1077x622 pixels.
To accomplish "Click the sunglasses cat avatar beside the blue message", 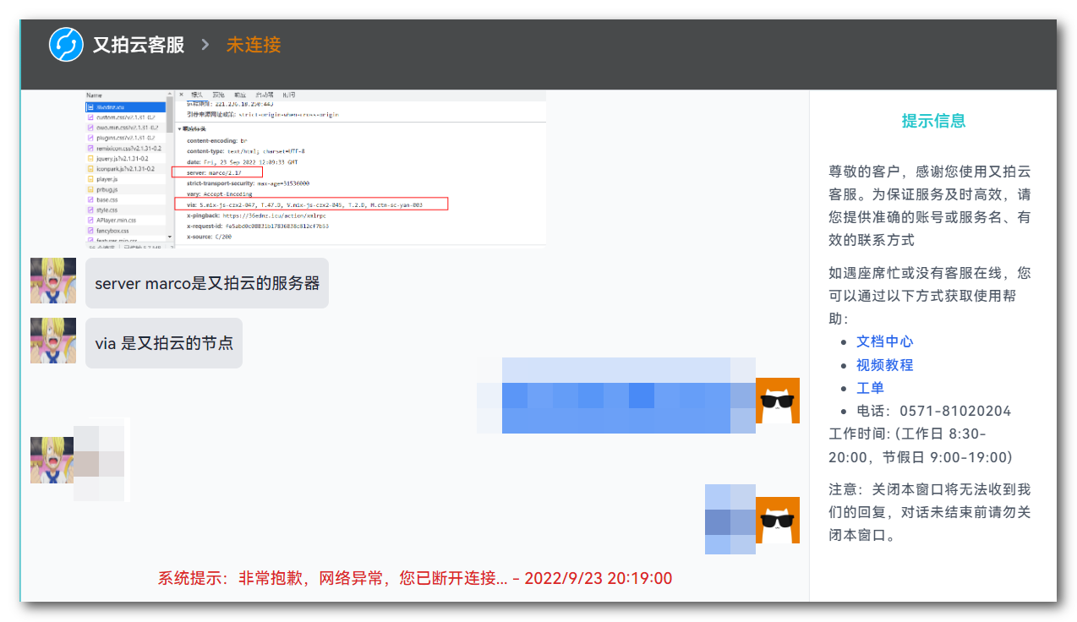I will [x=777, y=401].
